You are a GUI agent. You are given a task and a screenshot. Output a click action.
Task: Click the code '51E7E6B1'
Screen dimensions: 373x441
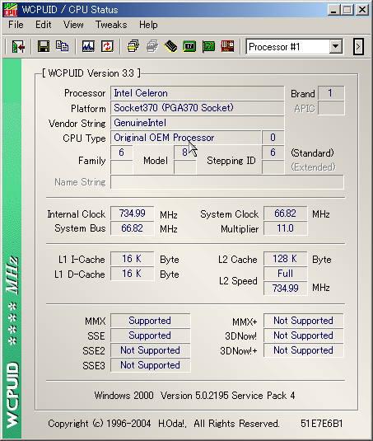point(322,424)
